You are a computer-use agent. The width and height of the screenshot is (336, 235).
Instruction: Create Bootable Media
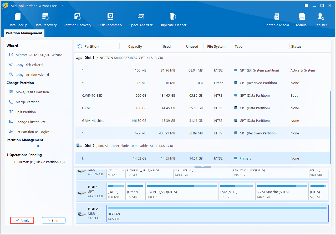point(277,20)
